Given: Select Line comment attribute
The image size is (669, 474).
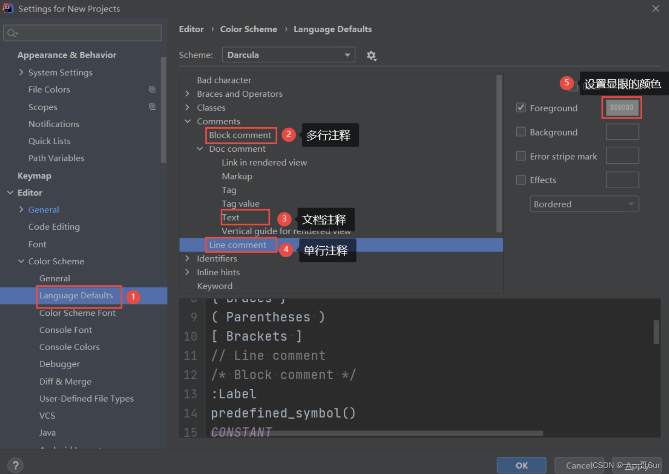Looking at the screenshot, I should 238,245.
